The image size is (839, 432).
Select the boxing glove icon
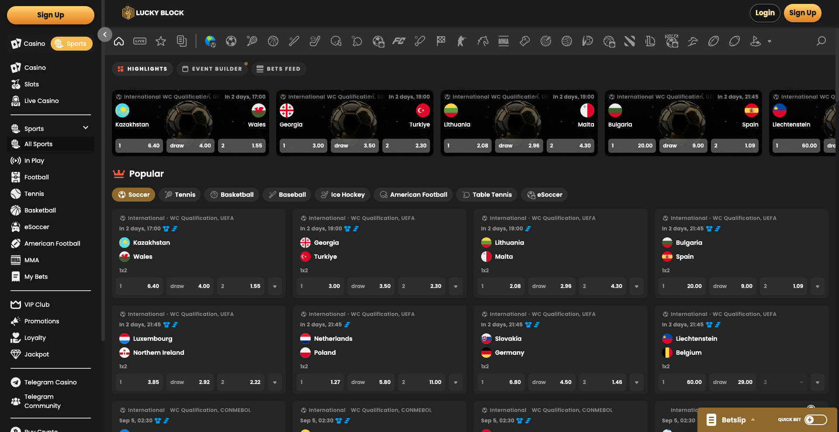pos(525,41)
